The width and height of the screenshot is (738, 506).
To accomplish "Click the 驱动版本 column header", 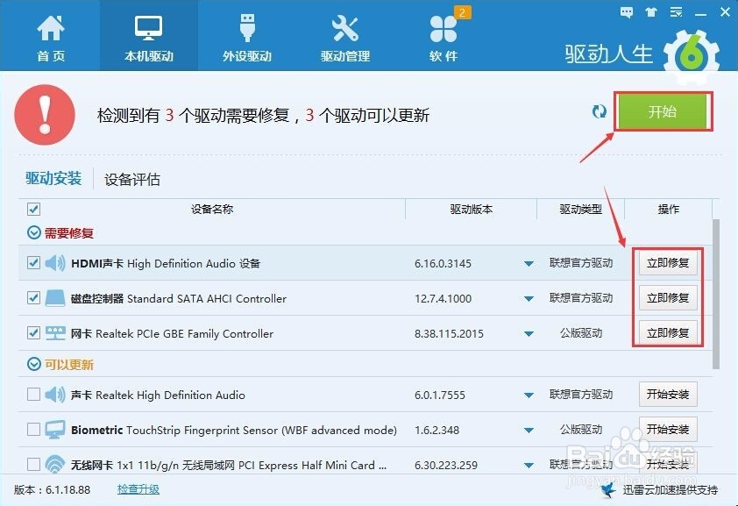I will (472, 209).
